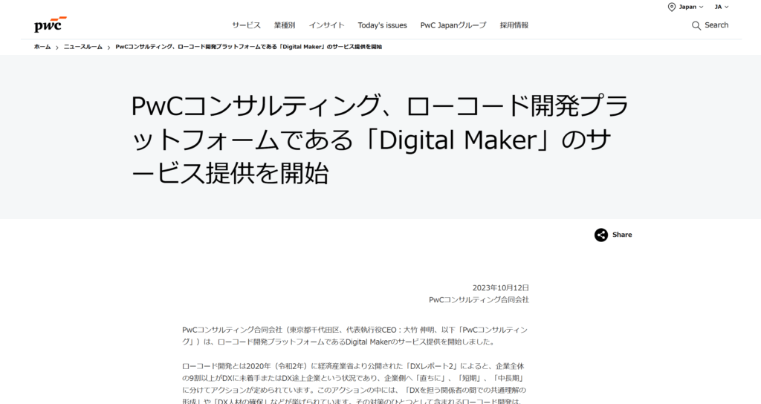This screenshot has width=761, height=404.
Task: Click the Search label in the header
Action: [716, 25]
